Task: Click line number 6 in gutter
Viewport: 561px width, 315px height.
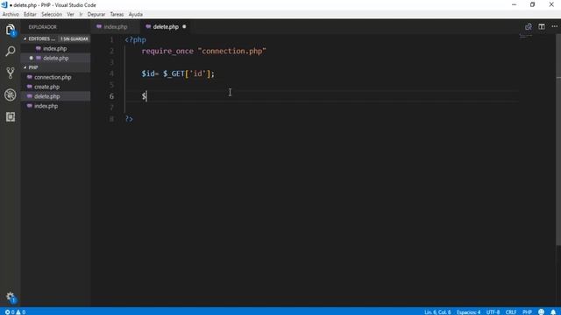Action: point(111,96)
